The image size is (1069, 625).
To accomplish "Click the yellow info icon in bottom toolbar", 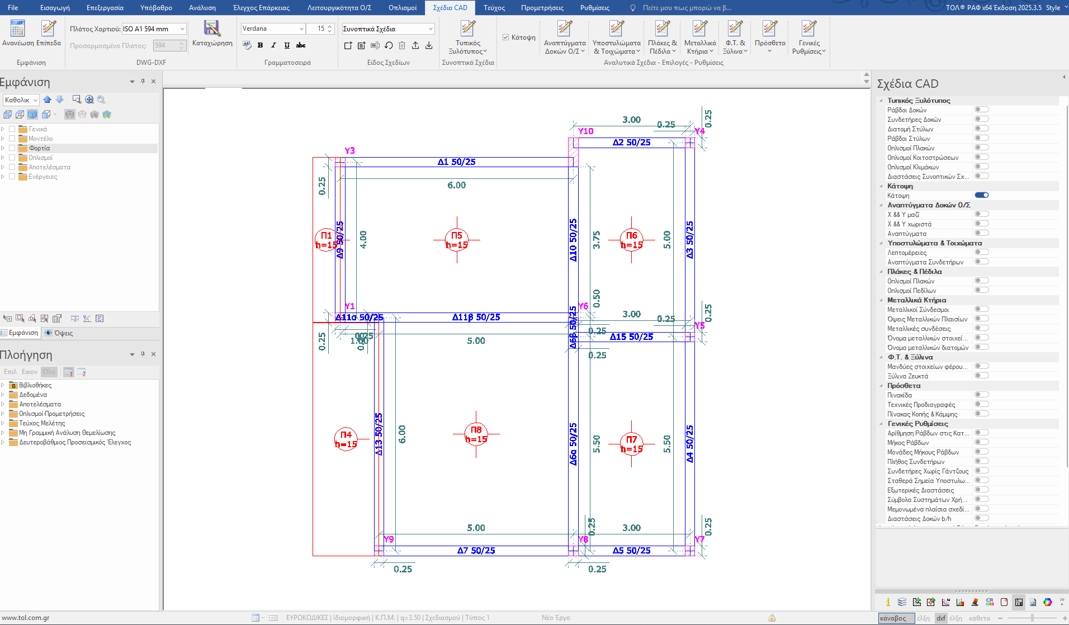I will click(888, 602).
